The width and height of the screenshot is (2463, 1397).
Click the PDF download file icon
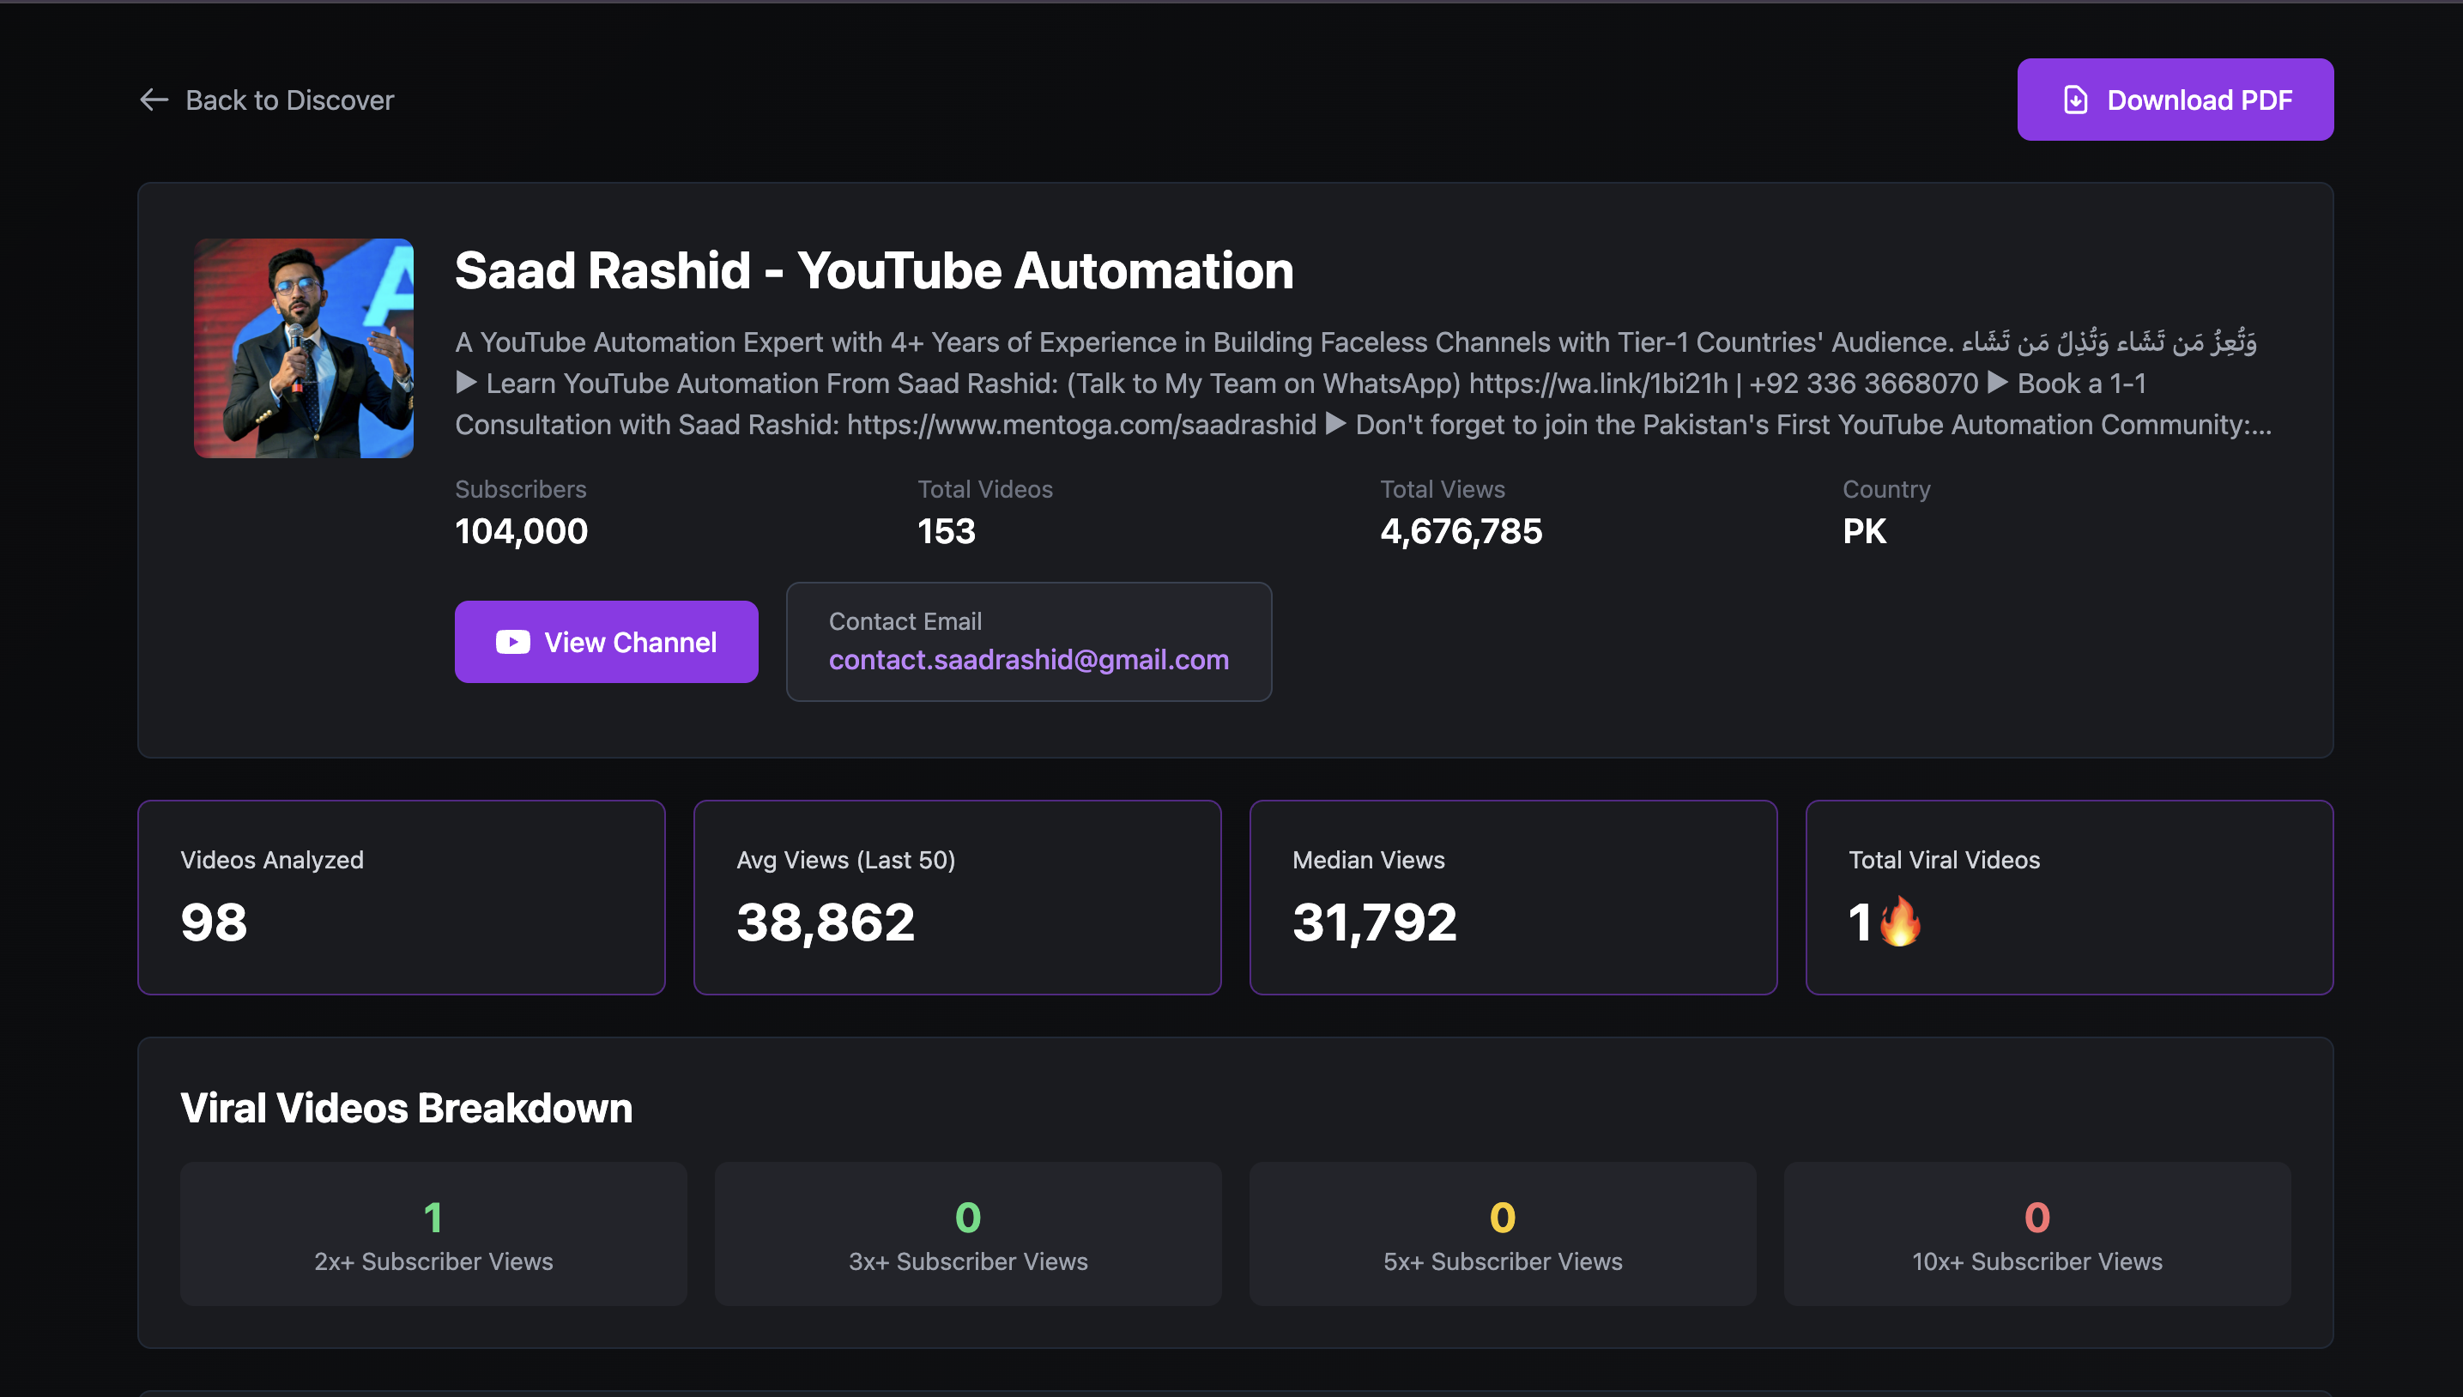2074,100
